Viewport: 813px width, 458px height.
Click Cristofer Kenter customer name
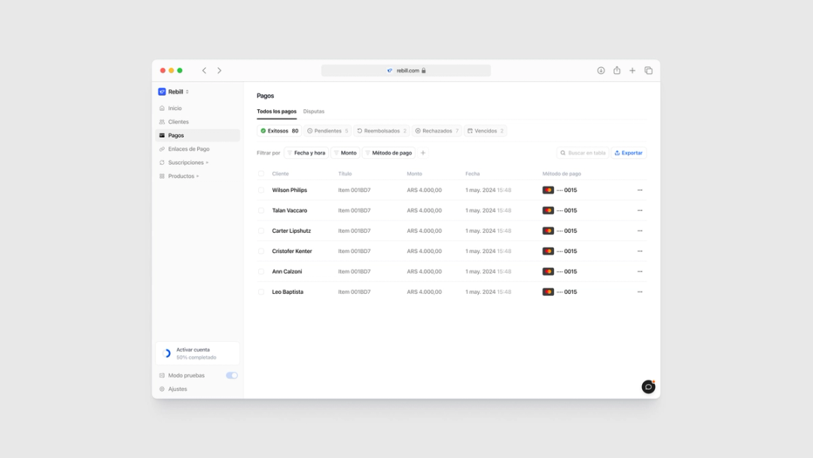click(x=292, y=251)
